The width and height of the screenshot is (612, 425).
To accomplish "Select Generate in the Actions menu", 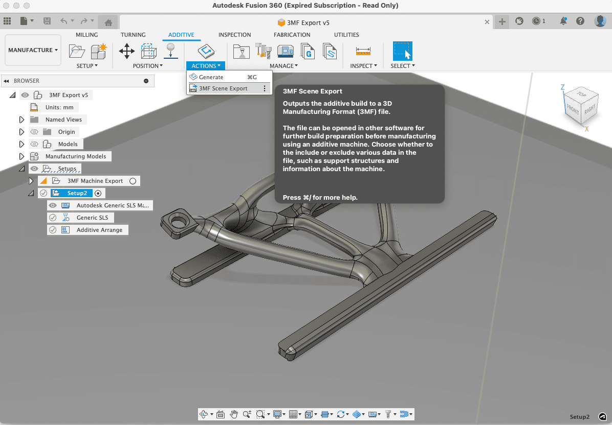I will pos(211,77).
